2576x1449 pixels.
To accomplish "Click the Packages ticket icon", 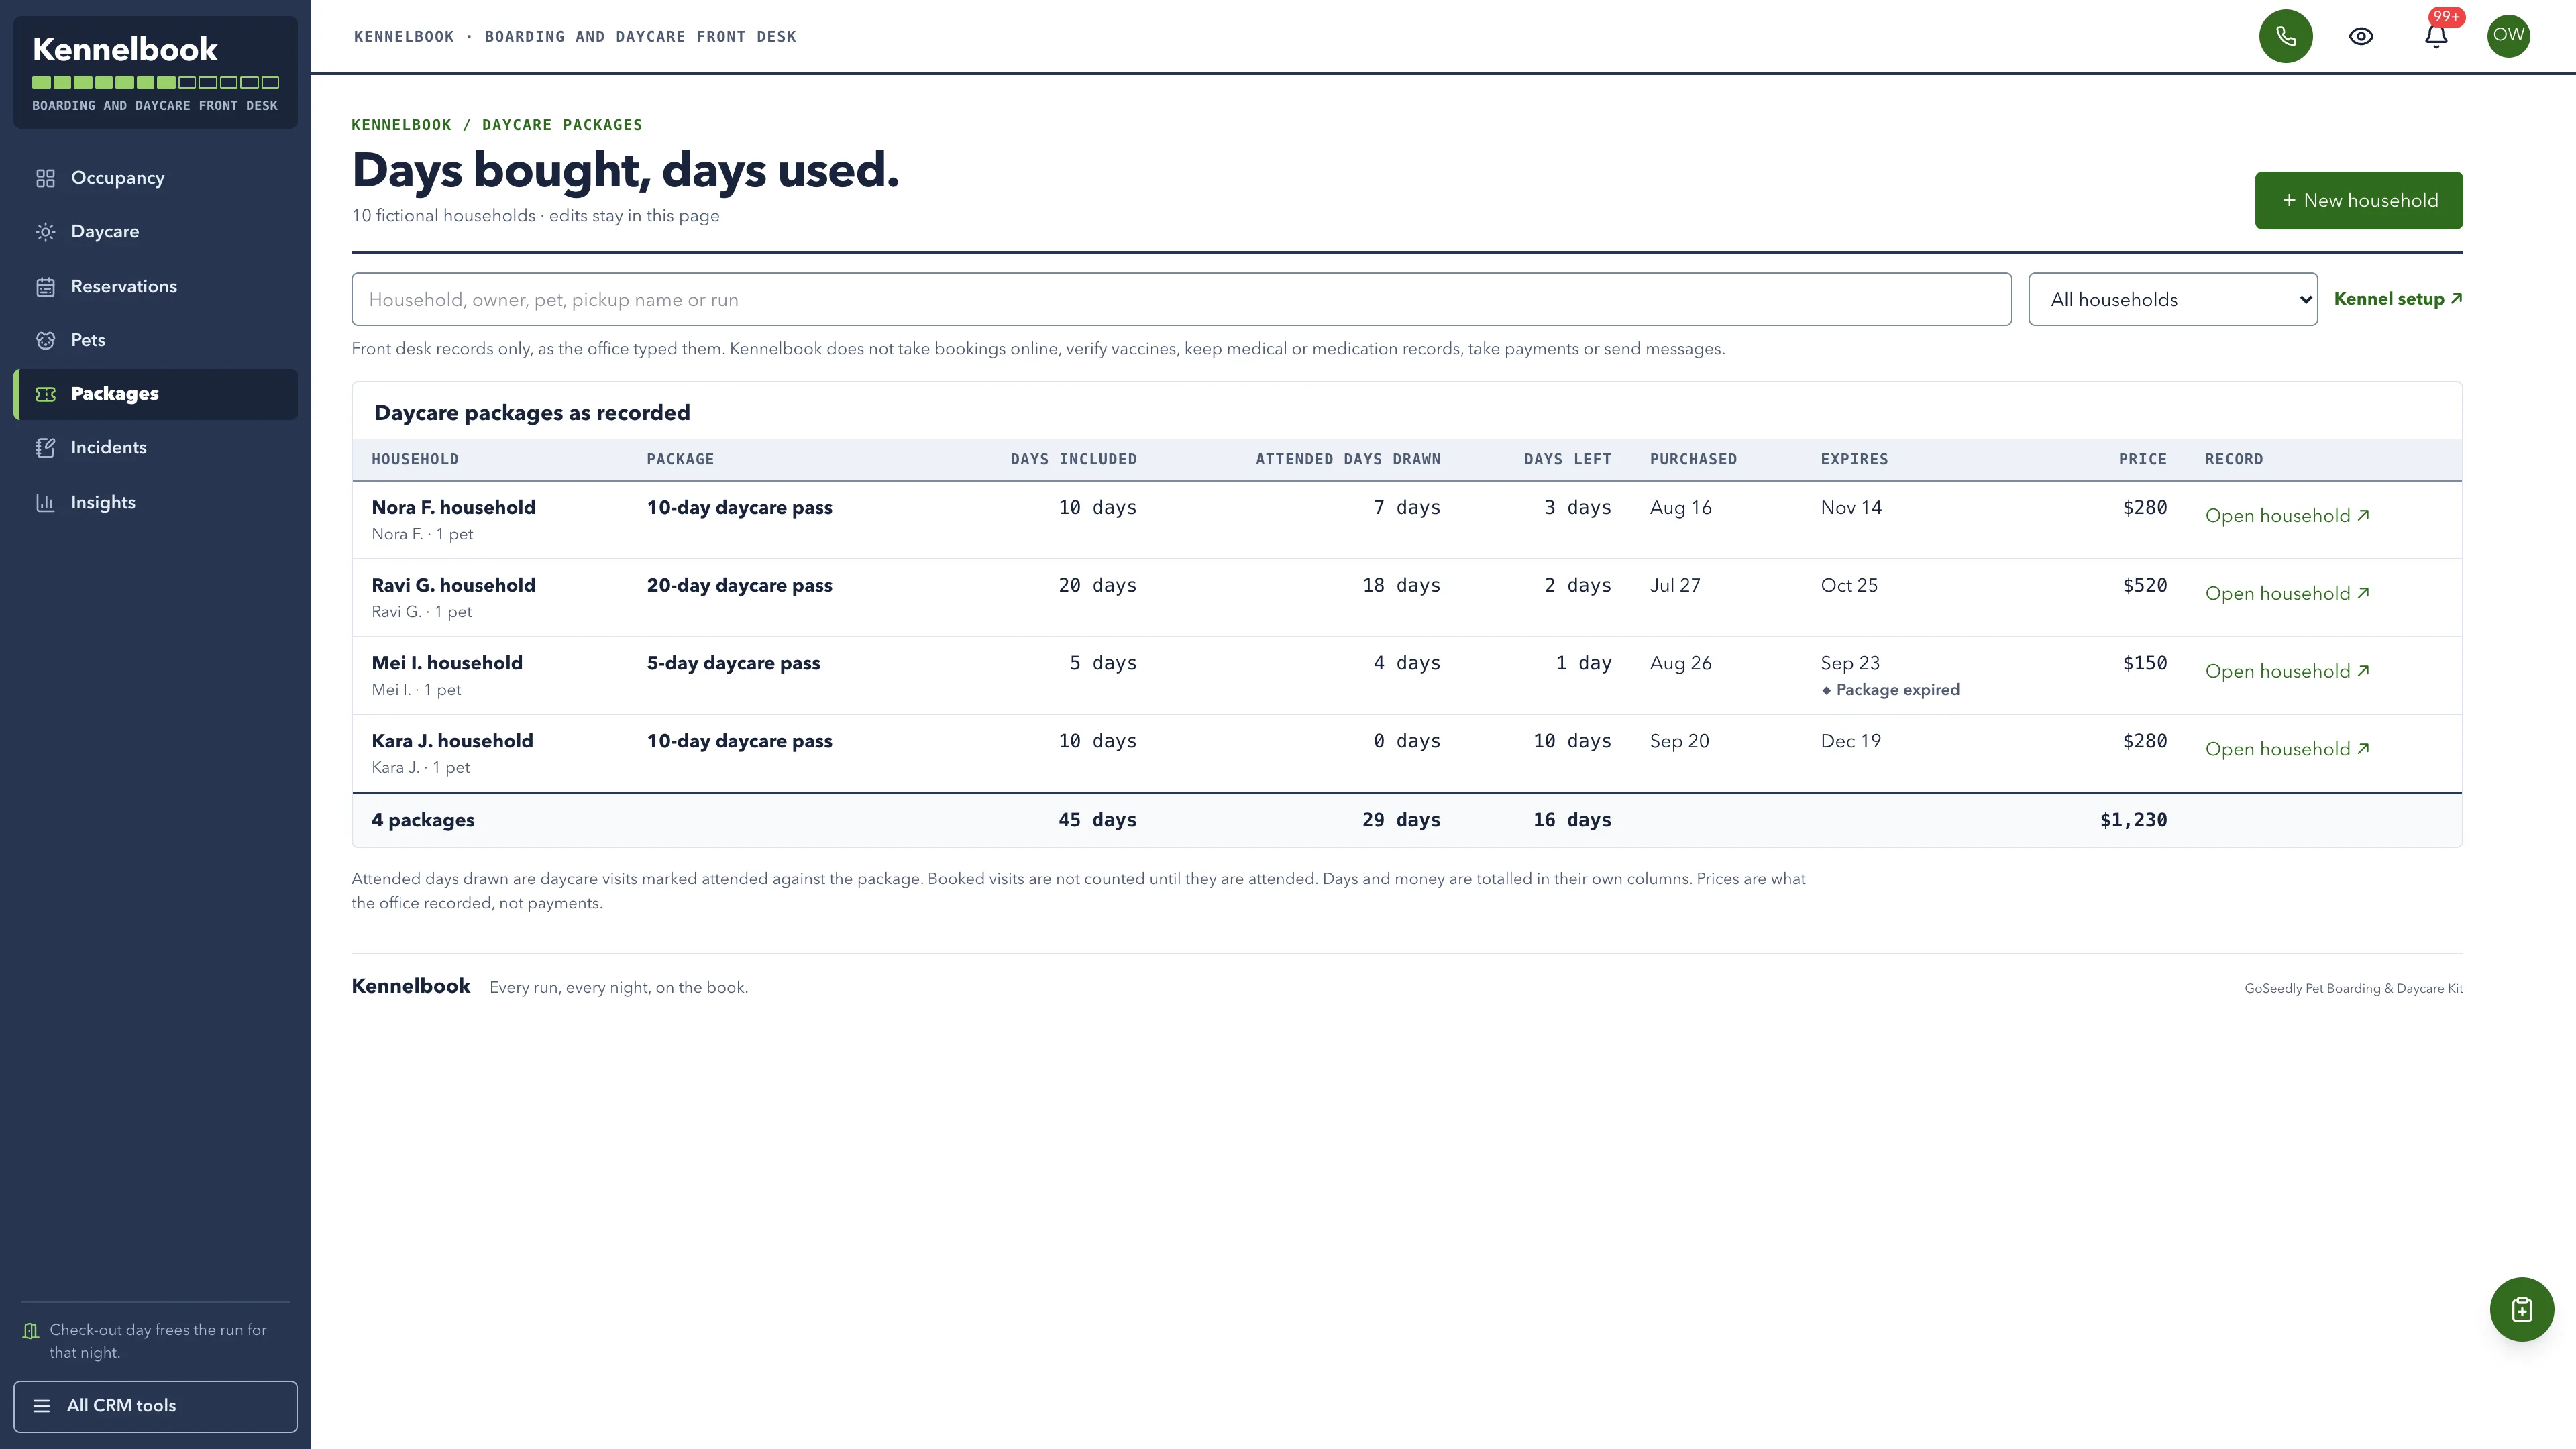I will tap(45, 394).
